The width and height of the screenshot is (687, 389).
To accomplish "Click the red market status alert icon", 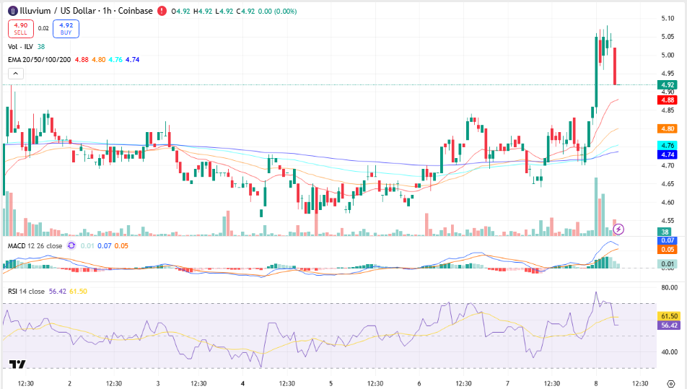I will (162, 11).
